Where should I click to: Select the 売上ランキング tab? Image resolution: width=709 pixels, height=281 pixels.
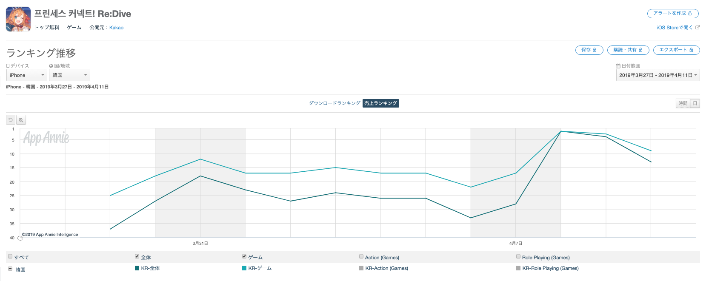point(381,103)
